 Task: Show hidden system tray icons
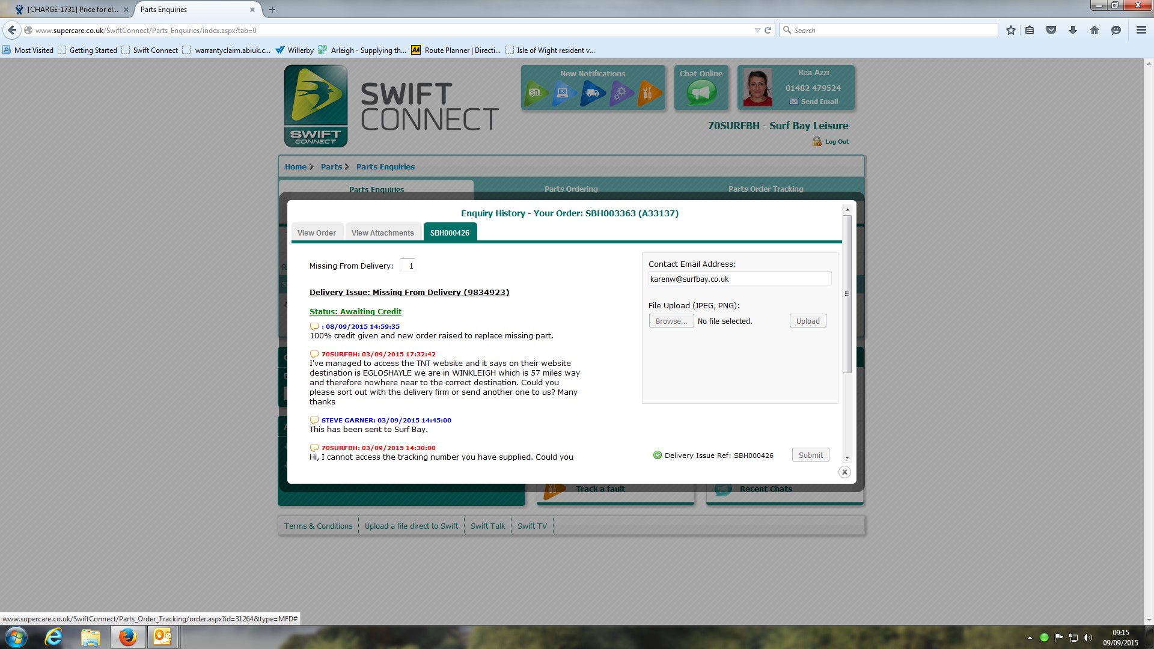(1030, 638)
